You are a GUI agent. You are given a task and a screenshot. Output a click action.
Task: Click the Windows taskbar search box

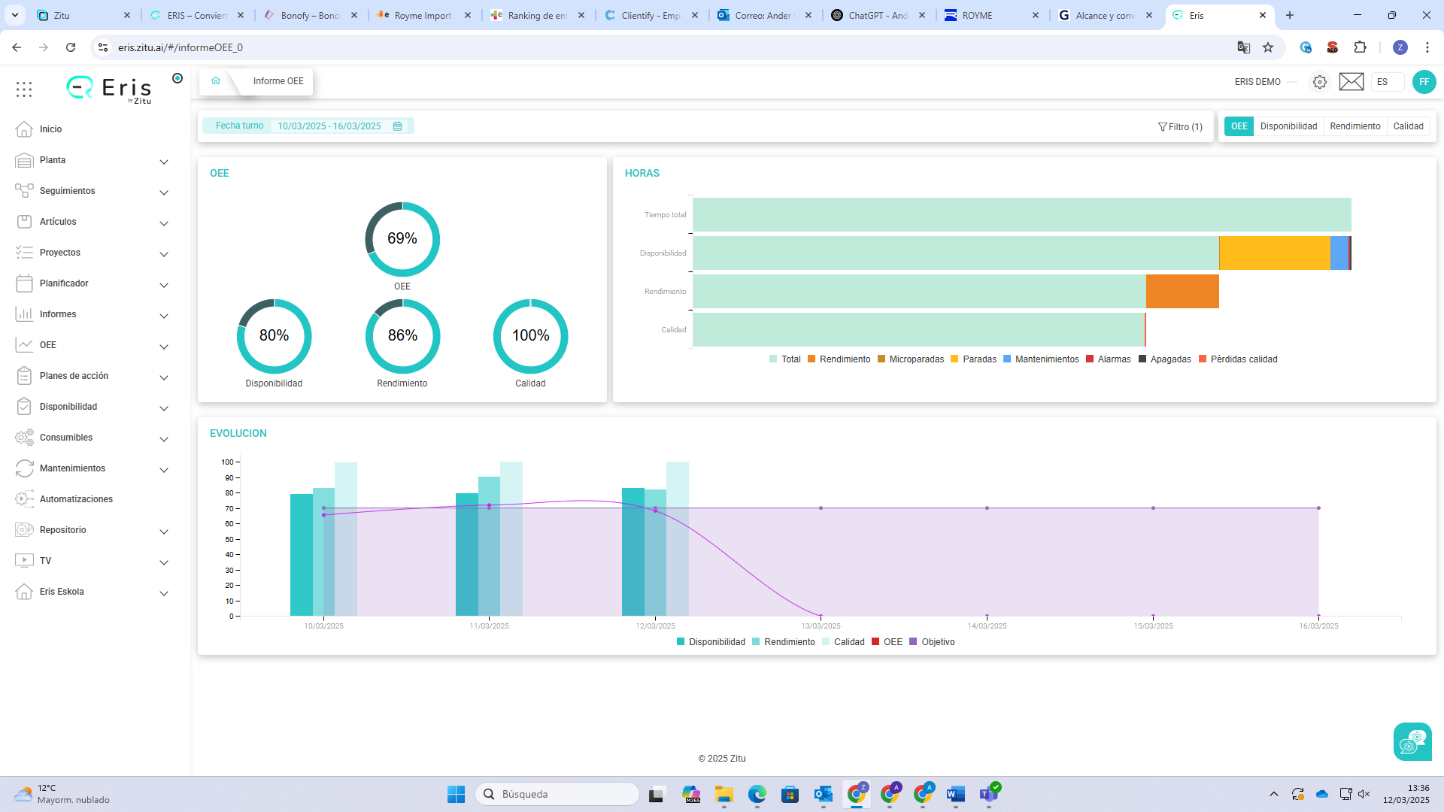point(557,794)
